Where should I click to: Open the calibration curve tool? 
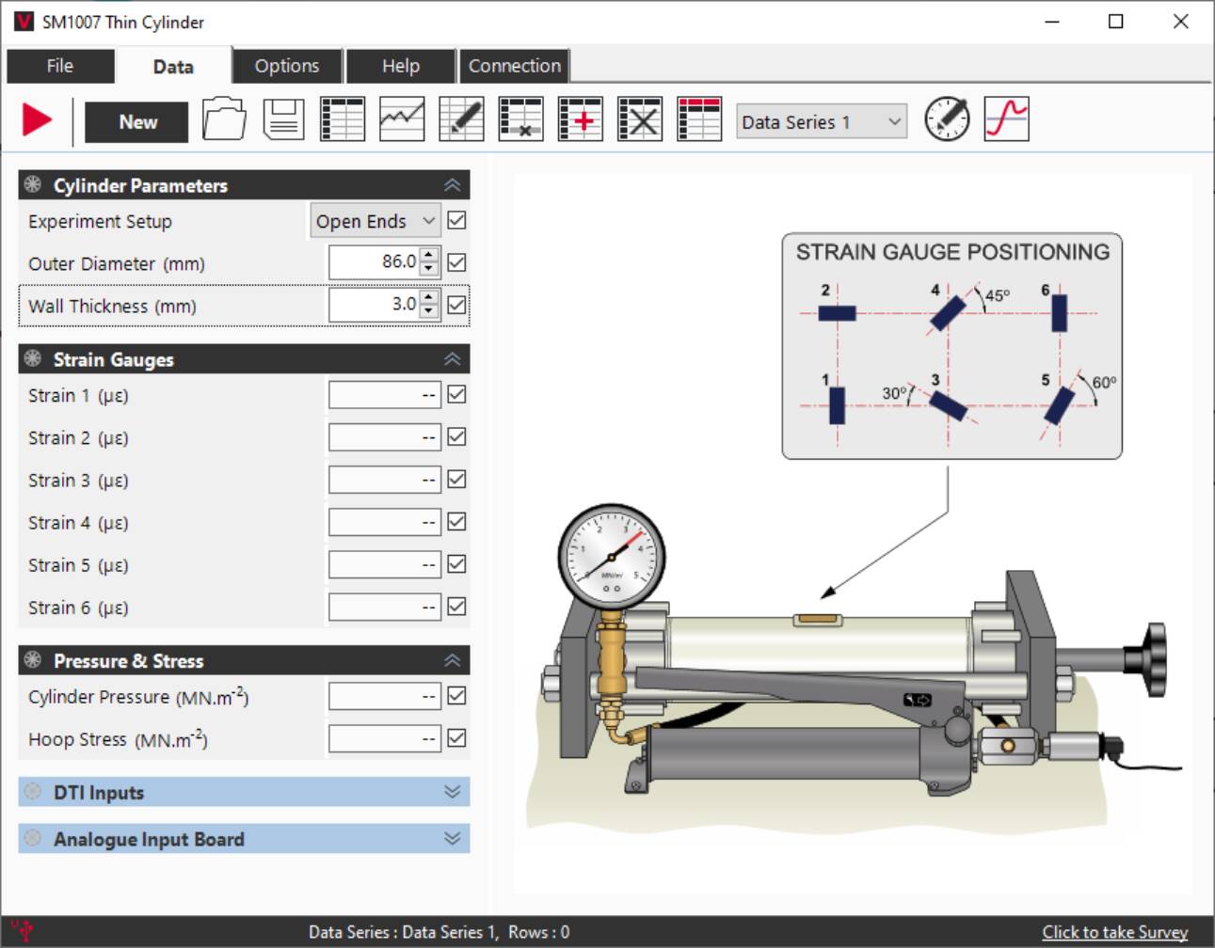tap(1006, 119)
